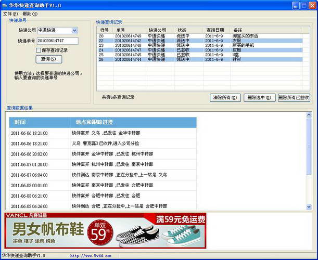Click the remark 衬衫

click(236, 59)
